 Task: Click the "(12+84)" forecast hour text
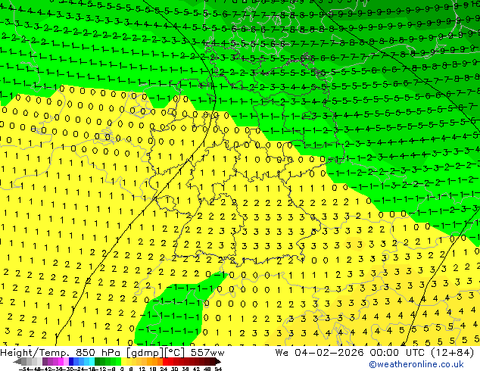coord(453,353)
